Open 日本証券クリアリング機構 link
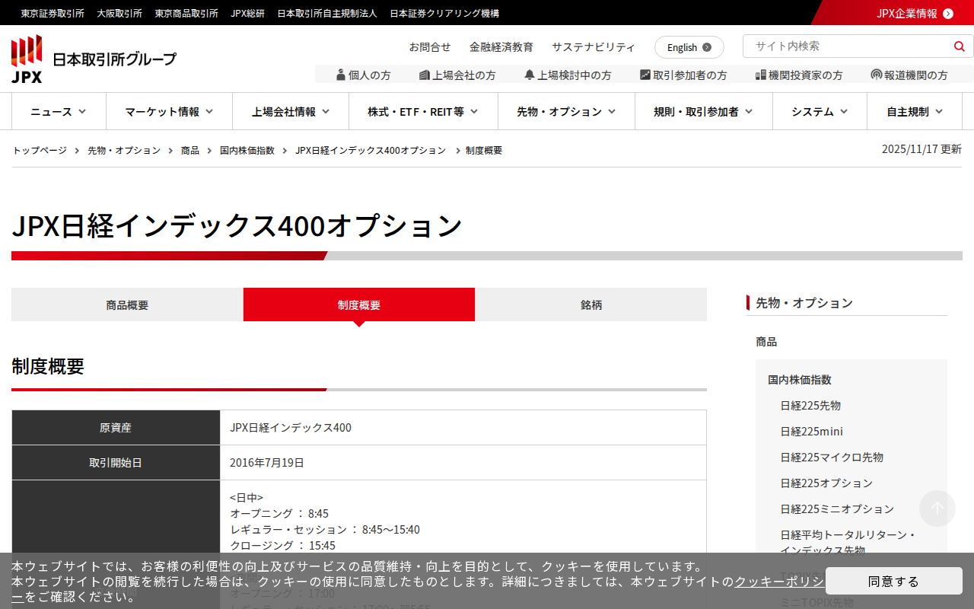The height and width of the screenshot is (609, 974). point(444,13)
